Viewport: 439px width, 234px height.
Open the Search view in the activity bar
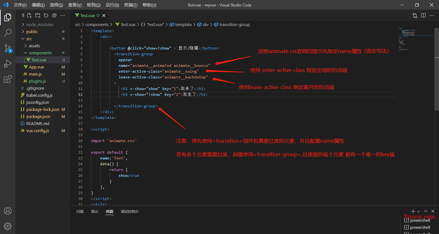pos(8,32)
